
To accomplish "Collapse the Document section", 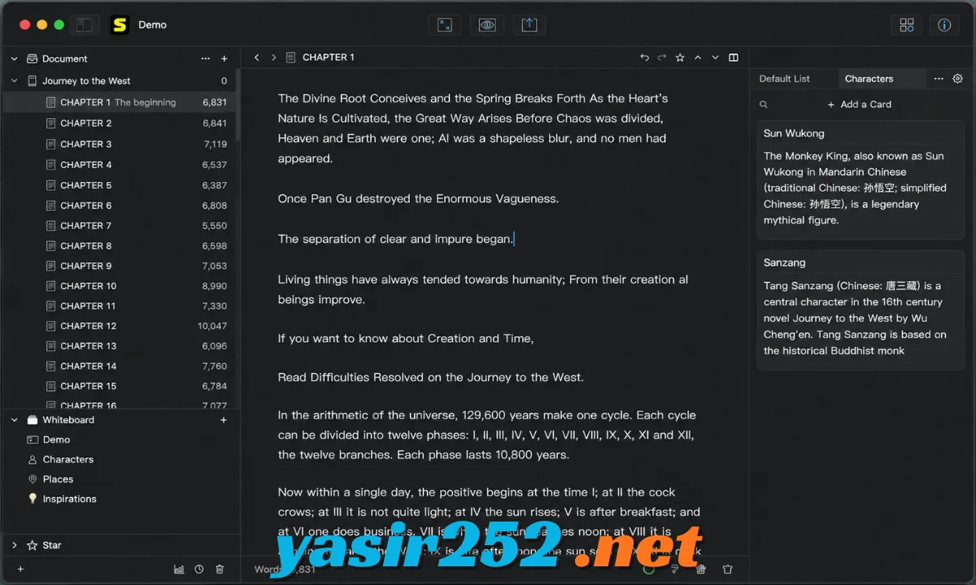I will (x=14, y=58).
